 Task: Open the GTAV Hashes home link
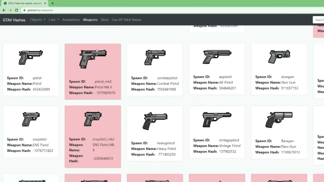tap(14, 20)
